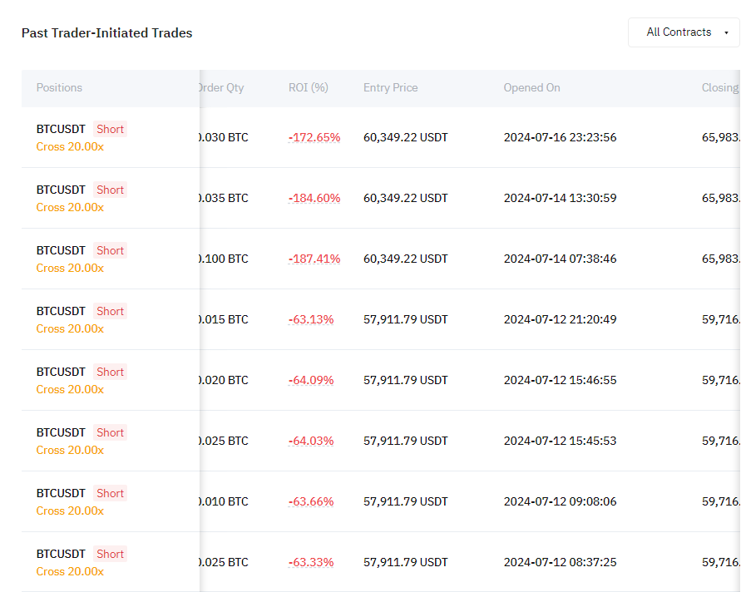Select BTCUSDT in the 2024-07-12 08:37:25 row
The height and width of the screenshot is (592, 741).
tap(61, 555)
